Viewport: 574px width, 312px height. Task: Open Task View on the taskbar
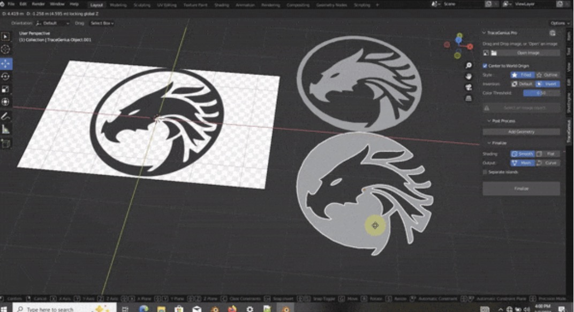pos(125,309)
